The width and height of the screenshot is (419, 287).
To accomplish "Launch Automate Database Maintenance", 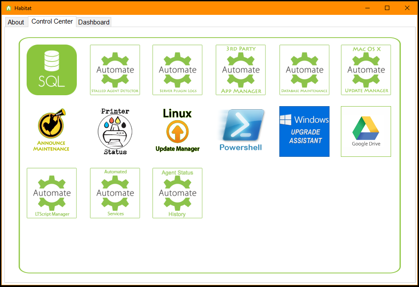I will click(x=304, y=70).
